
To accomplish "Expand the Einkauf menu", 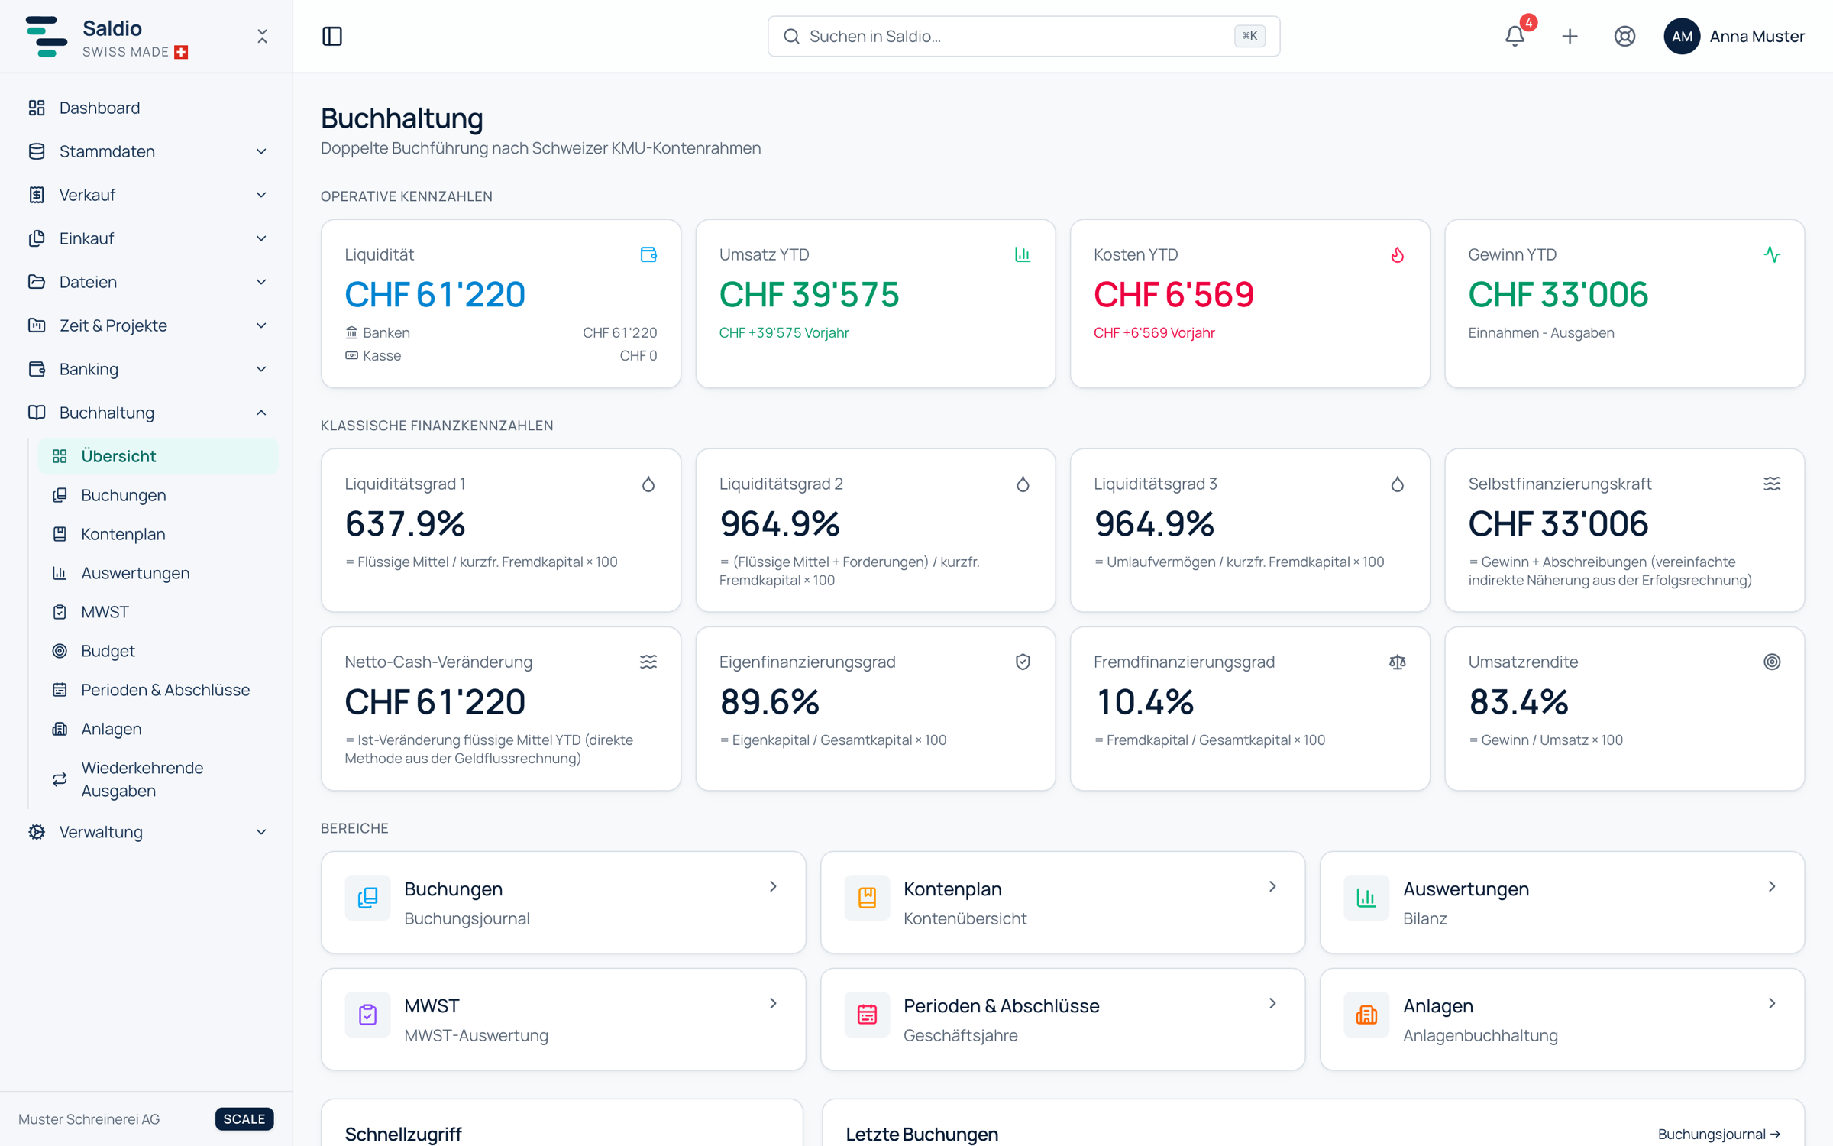I will 147,238.
